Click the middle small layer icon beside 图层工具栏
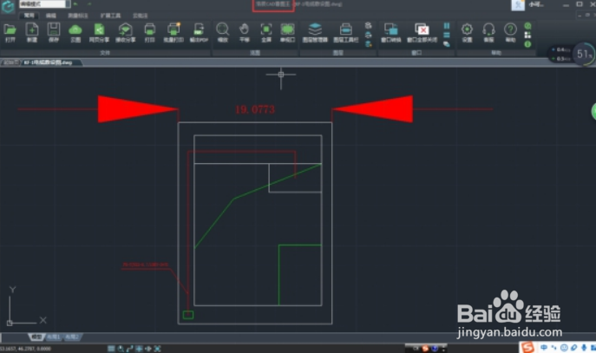The height and width of the screenshot is (353, 596). 368,35
